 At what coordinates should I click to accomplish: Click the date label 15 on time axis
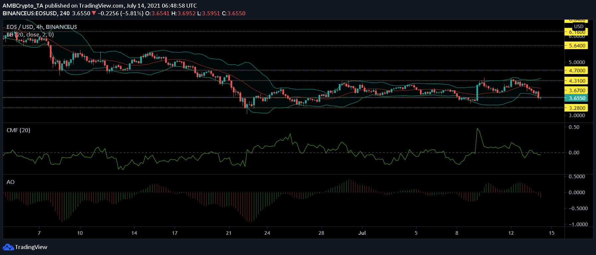(551, 233)
